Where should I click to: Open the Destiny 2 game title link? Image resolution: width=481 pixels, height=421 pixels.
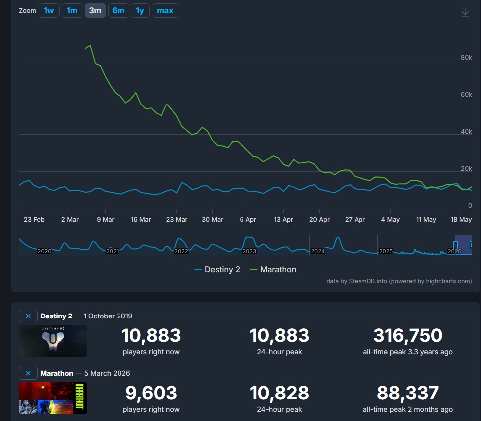click(56, 316)
